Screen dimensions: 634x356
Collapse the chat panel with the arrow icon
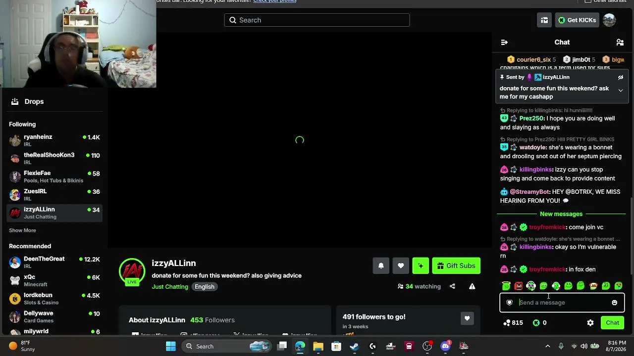point(504,43)
